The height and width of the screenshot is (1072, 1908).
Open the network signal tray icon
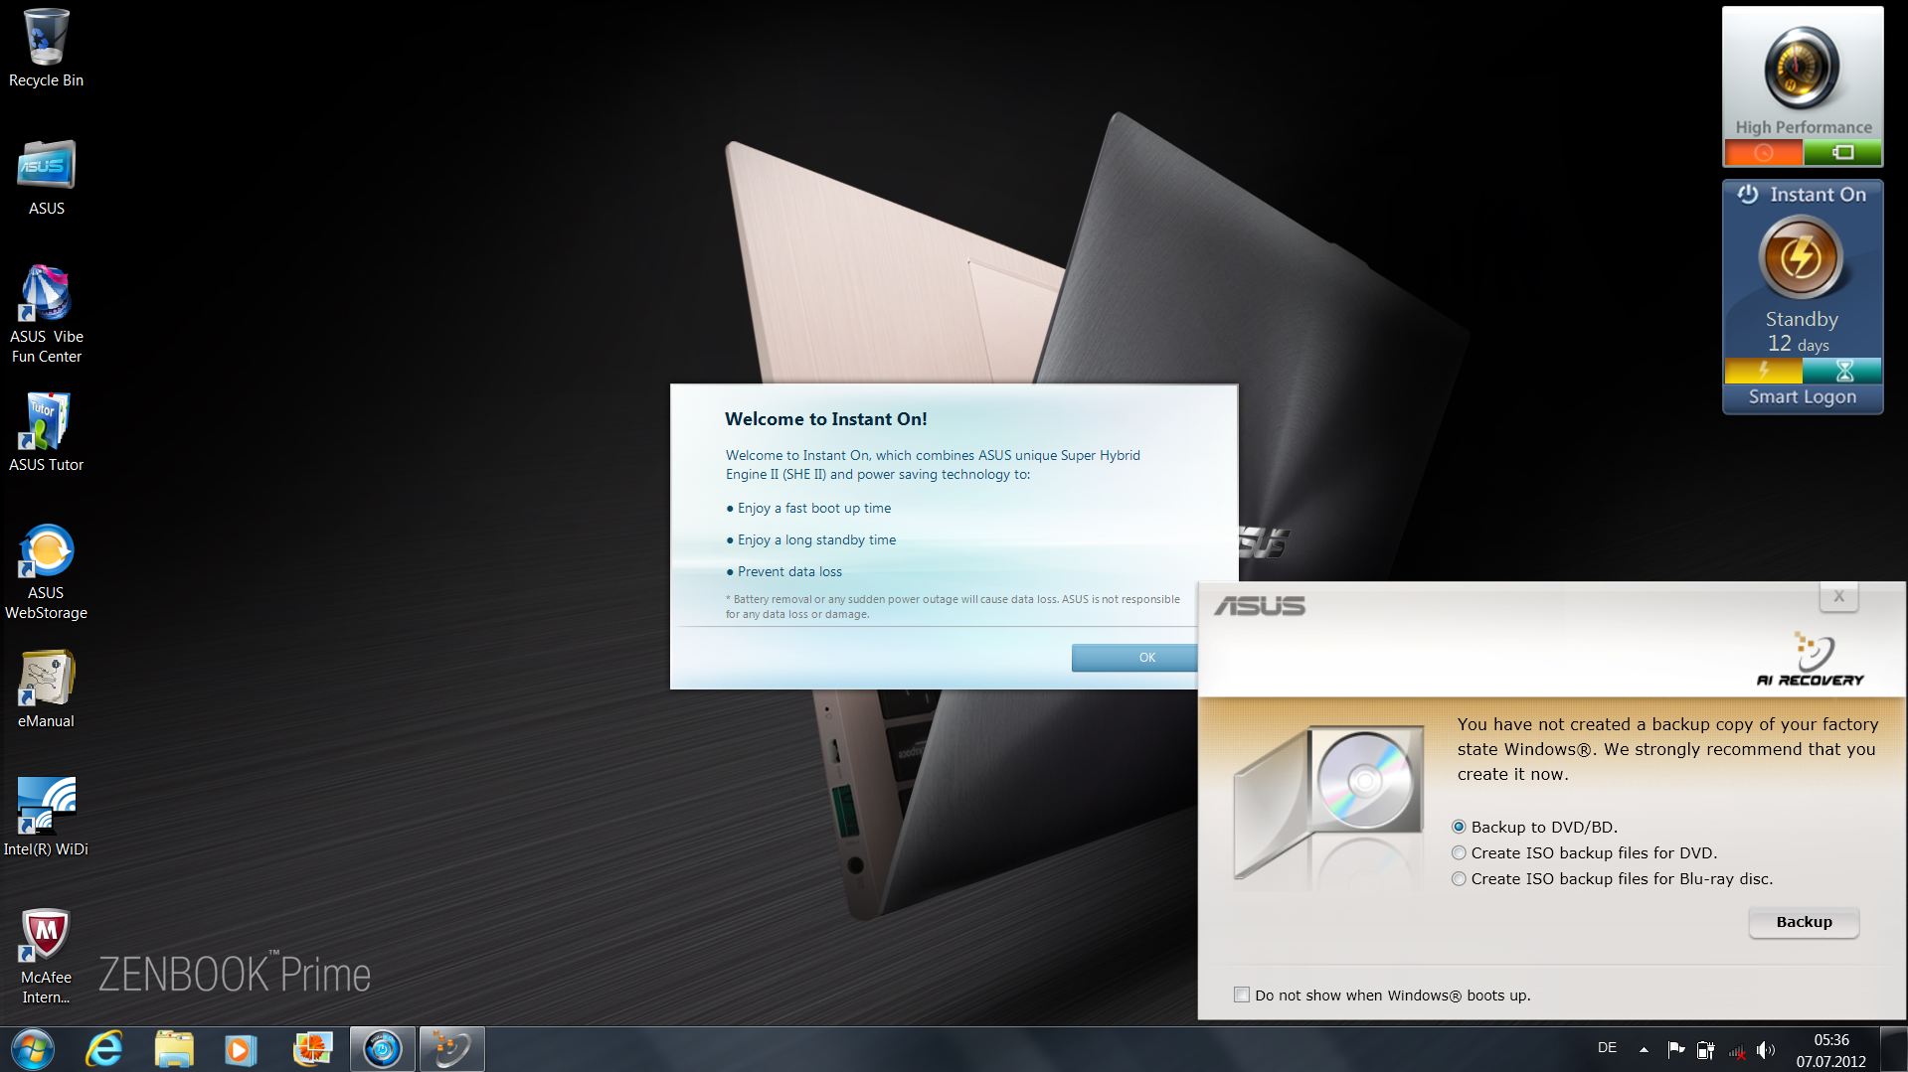pyautogui.click(x=1736, y=1050)
